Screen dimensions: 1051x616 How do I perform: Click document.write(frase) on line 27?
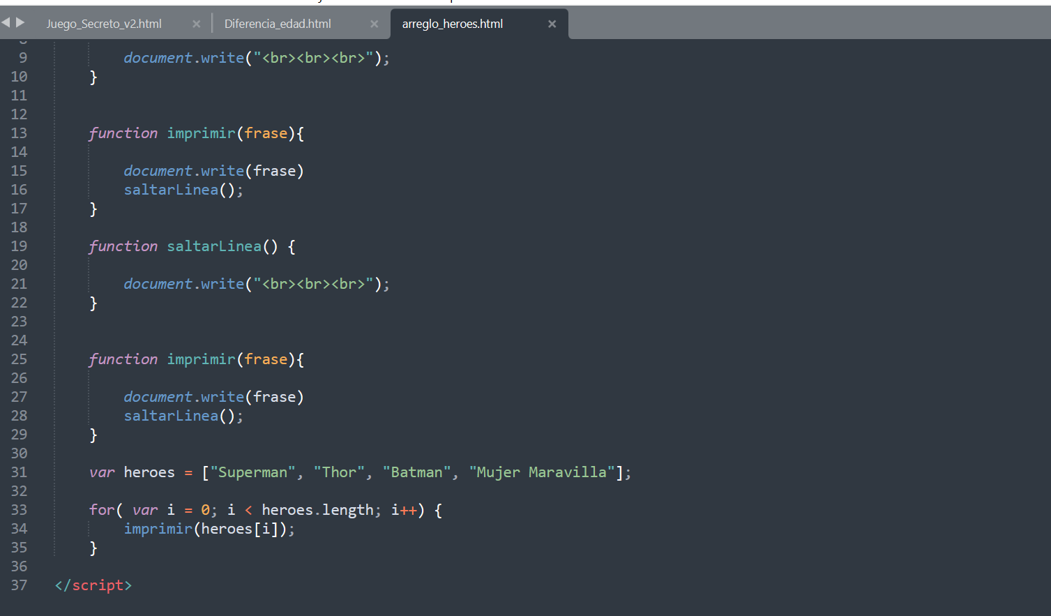[x=213, y=397]
